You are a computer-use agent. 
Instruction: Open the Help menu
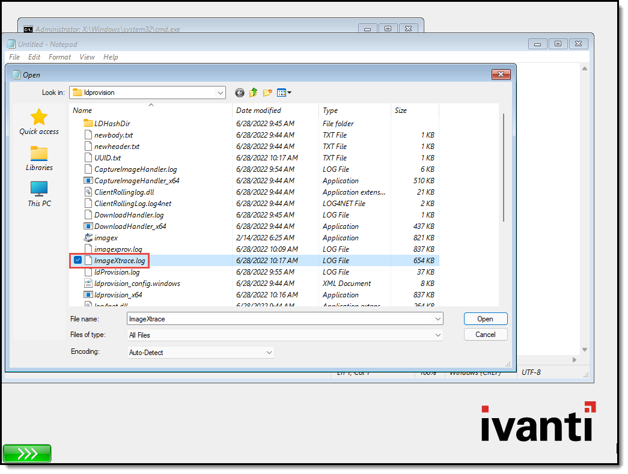coord(111,57)
